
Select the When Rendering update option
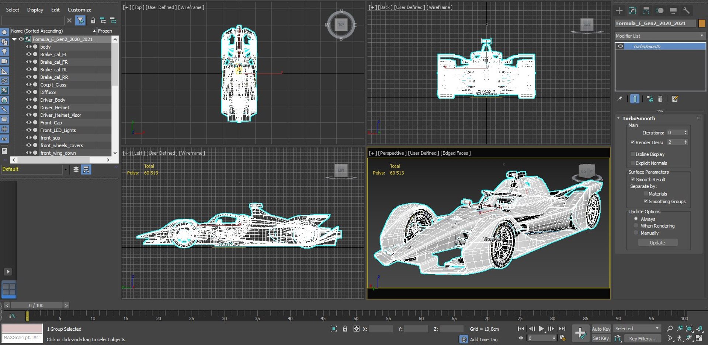pos(636,226)
